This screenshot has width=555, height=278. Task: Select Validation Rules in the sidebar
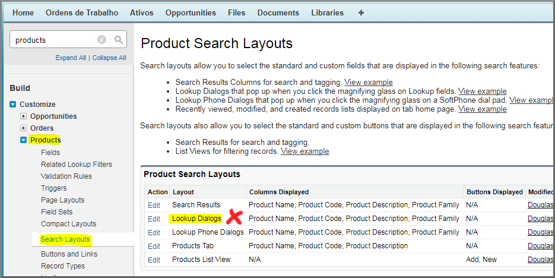coord(66,176)
